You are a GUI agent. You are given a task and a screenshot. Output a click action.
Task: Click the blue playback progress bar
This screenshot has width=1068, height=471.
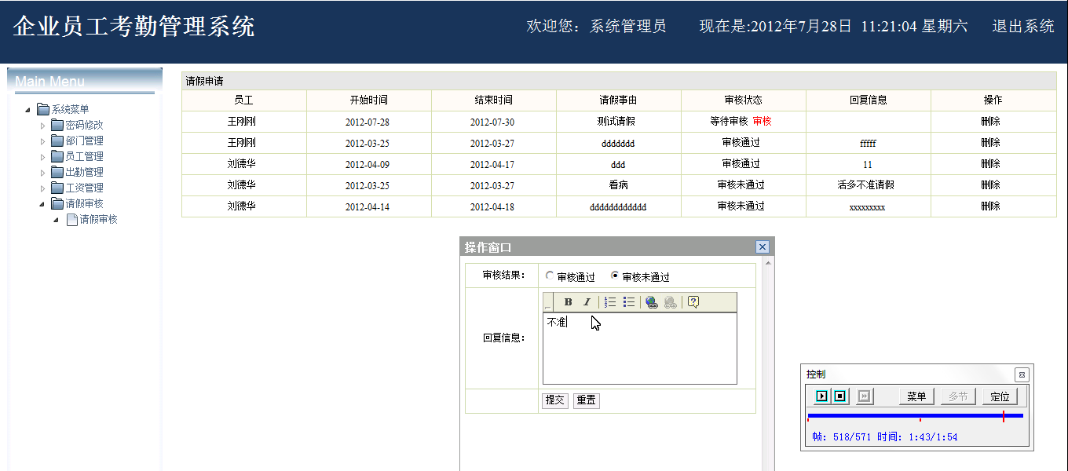click(915, 415)
